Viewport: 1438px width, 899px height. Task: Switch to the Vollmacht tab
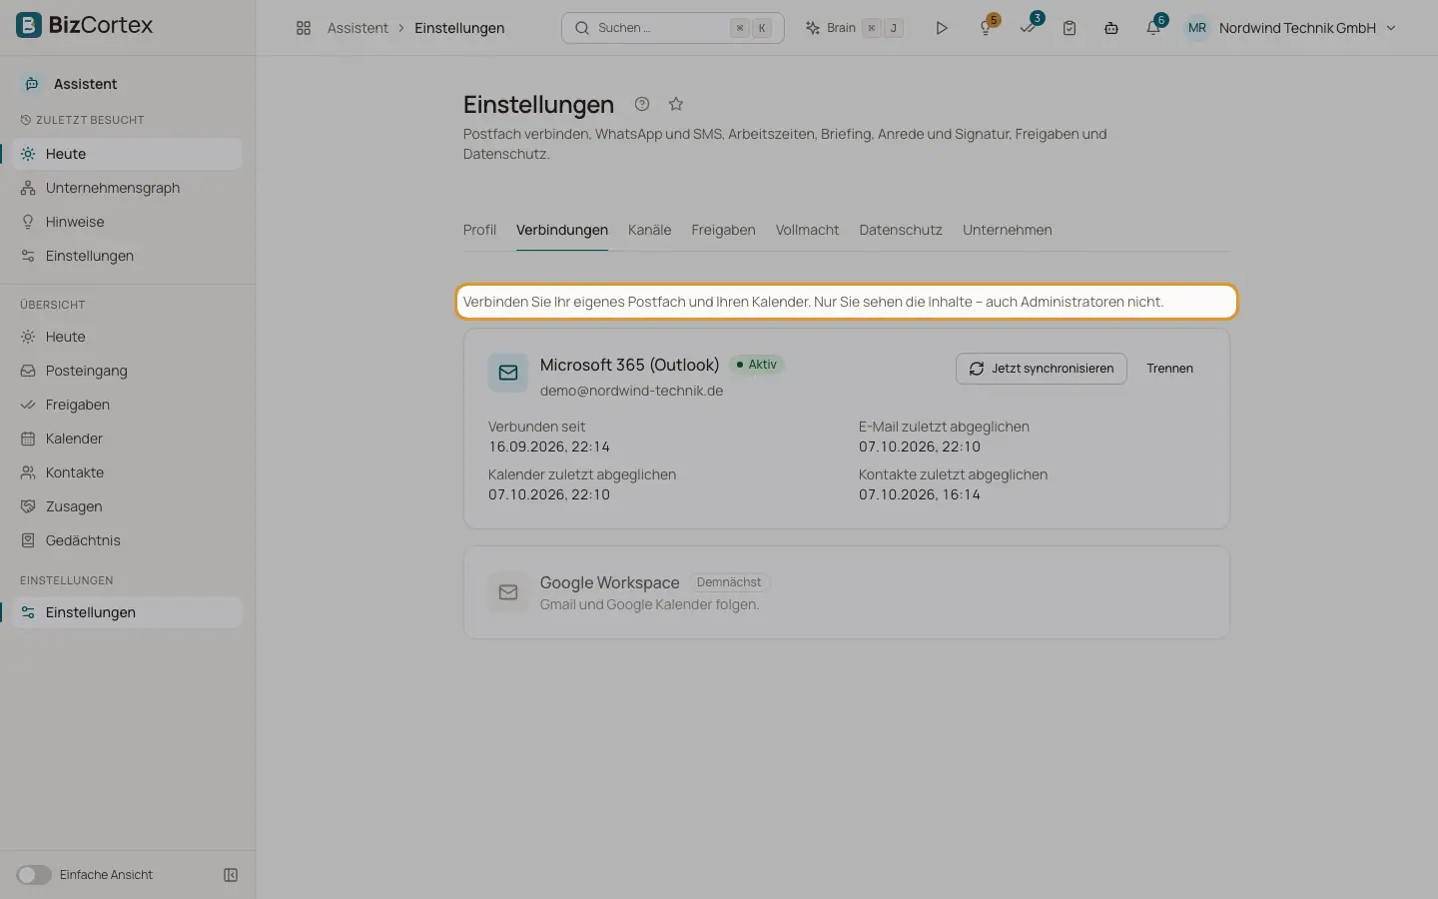point(807,230)
